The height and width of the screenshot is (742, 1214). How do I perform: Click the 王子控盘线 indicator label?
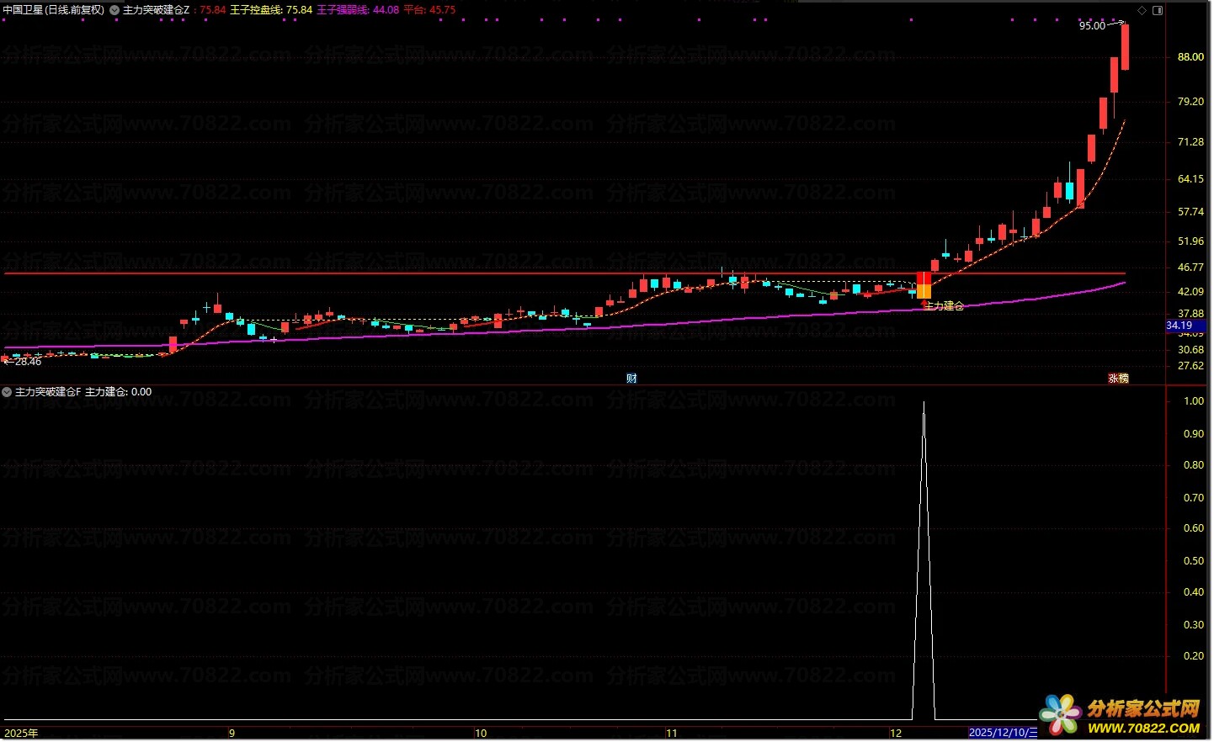(x=270, y=10)
